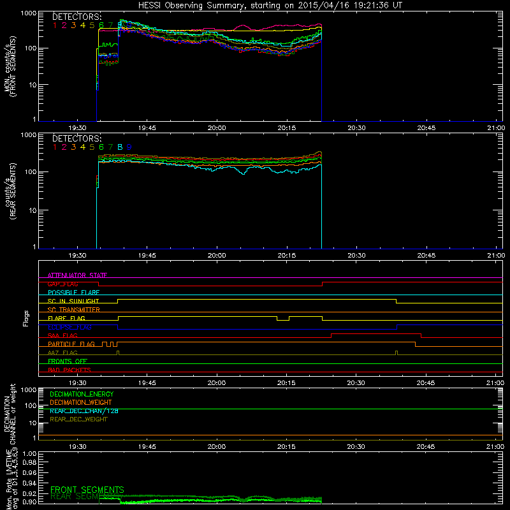This screenshot has width=510, height=510.
Task: Select the DETECTORS: legend heading in rear segments plot
Action: pos(76,138)
